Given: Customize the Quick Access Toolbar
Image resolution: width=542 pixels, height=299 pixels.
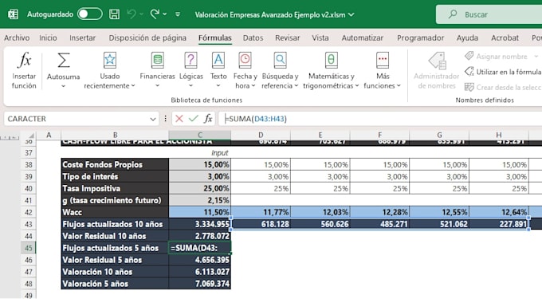Looking at the screenshot, I should pos(178,14).
